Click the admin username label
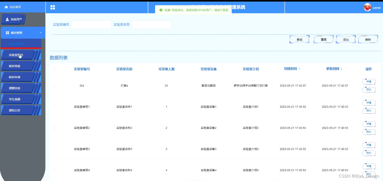 (377, 8)
